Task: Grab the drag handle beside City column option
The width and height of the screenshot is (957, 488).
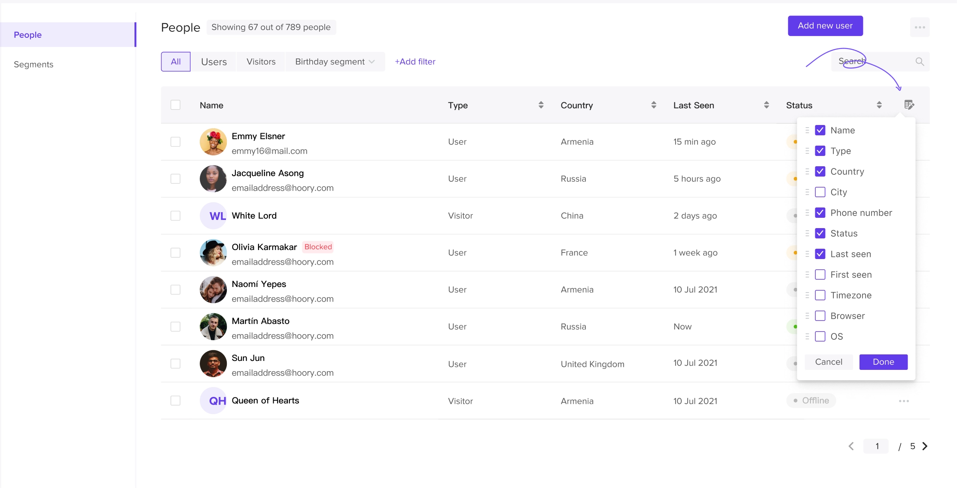Action: [807, 192]
